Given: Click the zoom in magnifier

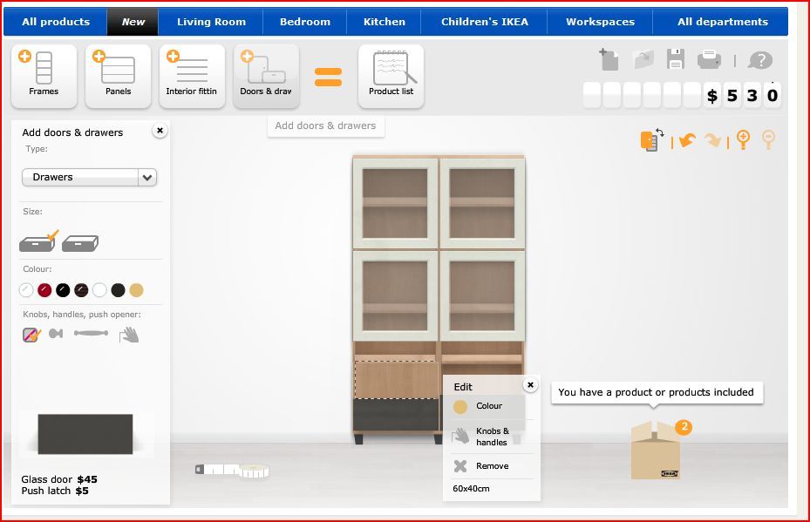Looking at the screenshot, I should click(744, 140).
